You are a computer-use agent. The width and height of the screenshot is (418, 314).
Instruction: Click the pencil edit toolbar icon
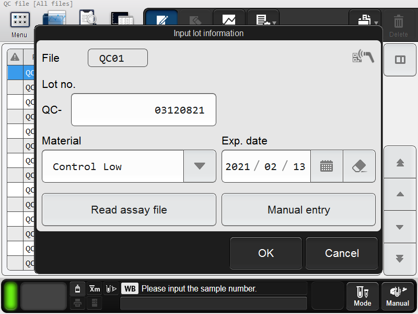point(162,19)
